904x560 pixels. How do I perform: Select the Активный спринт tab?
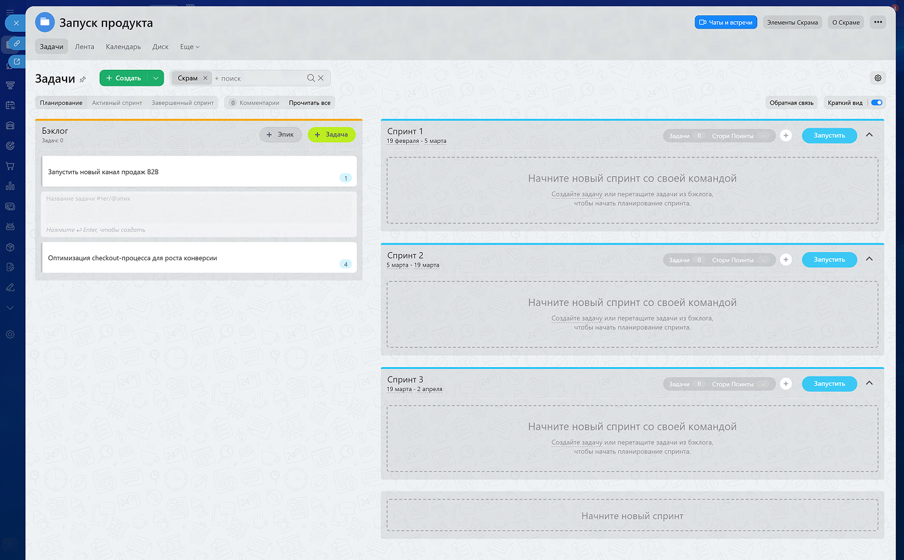(117, 103)
